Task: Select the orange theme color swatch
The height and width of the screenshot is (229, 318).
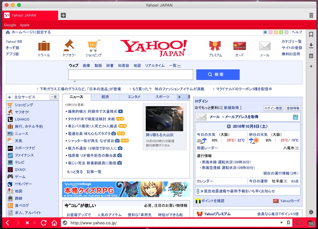Action: pyautogui.click(x=276, y=32)
